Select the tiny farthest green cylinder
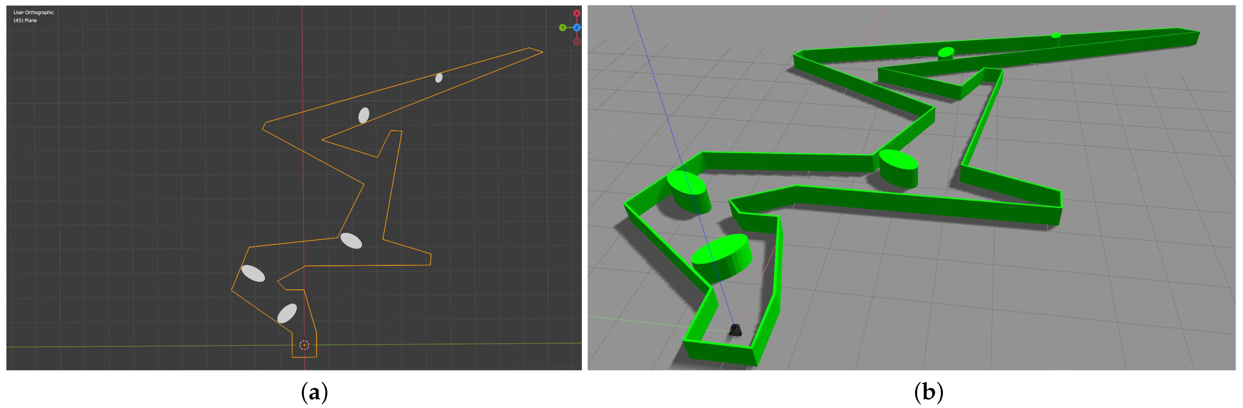 click(x=1056, y=35)
